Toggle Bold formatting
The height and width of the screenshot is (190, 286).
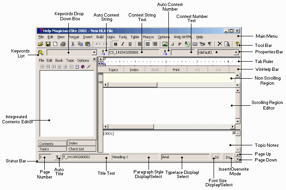pyautogui.click(x=115, y=44)
